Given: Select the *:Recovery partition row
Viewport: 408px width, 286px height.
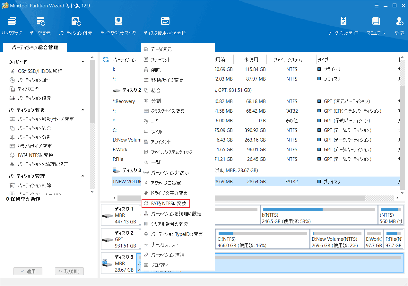Looking at the screenshot, I should tap(256, 101).
